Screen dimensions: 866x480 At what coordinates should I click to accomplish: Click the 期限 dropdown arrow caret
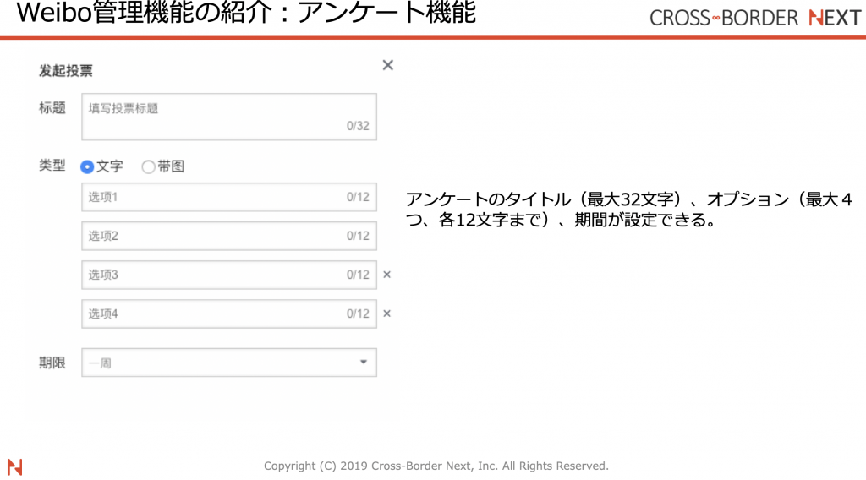click(x=364, y=363)
